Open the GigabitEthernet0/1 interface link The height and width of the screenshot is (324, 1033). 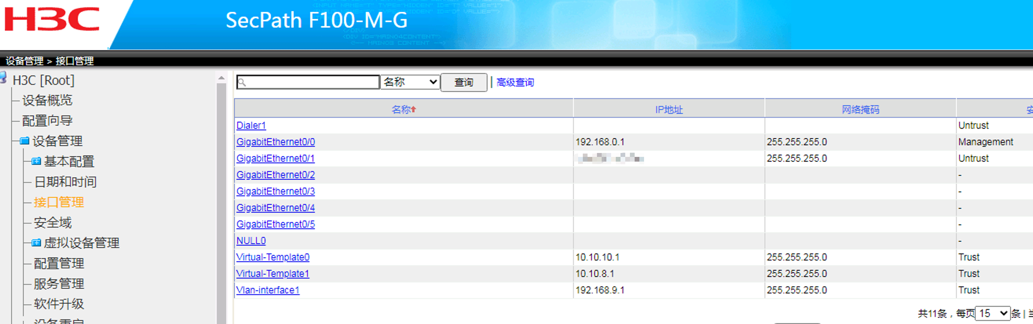pos(276,158)
